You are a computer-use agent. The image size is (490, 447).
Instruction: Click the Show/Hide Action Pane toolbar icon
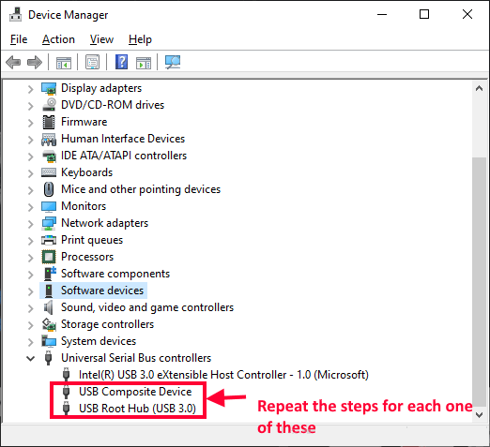coord(144,63)
